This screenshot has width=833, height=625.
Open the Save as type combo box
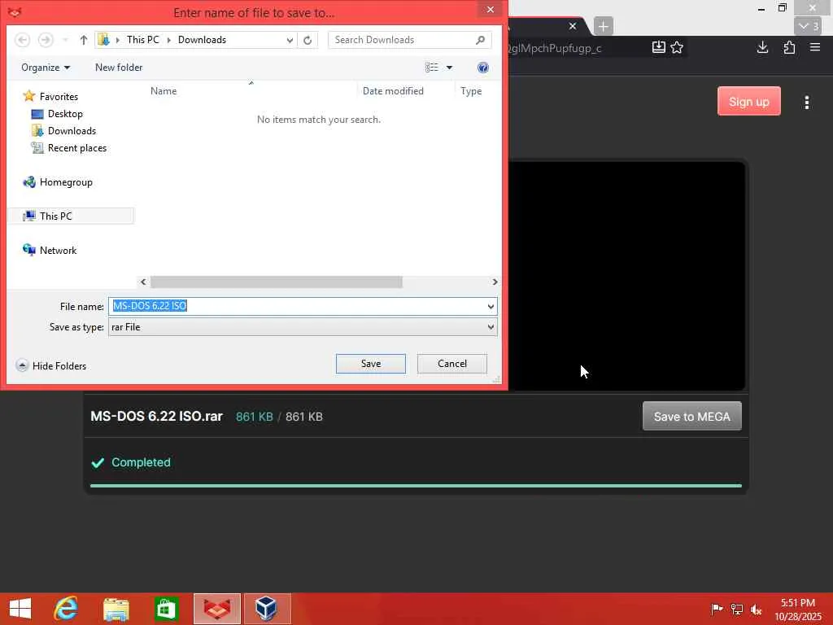(x=303, y=327)
